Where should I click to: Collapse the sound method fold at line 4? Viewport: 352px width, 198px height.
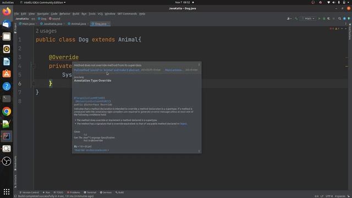point(33,66)
